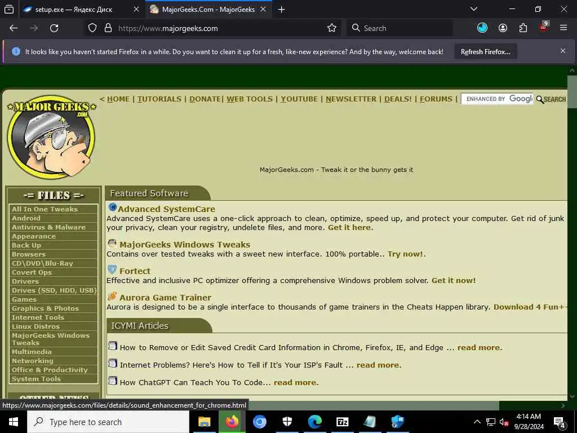Click the Aurora Game Trainer icon
The image size is (577, 433).
(x=112, y=296)
